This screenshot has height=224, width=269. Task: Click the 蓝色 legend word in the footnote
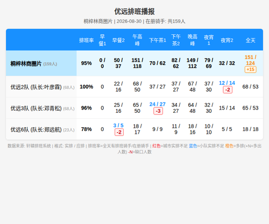193,146
